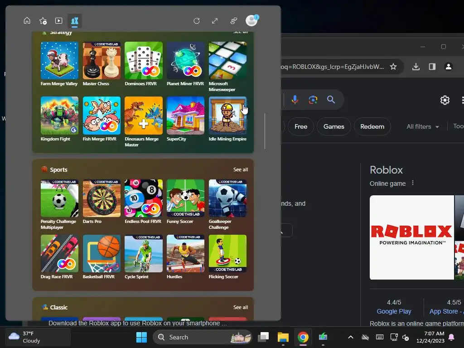Open Google quick settings gear
The width and height of the screenshot is (464, 348).
[445, 100]
